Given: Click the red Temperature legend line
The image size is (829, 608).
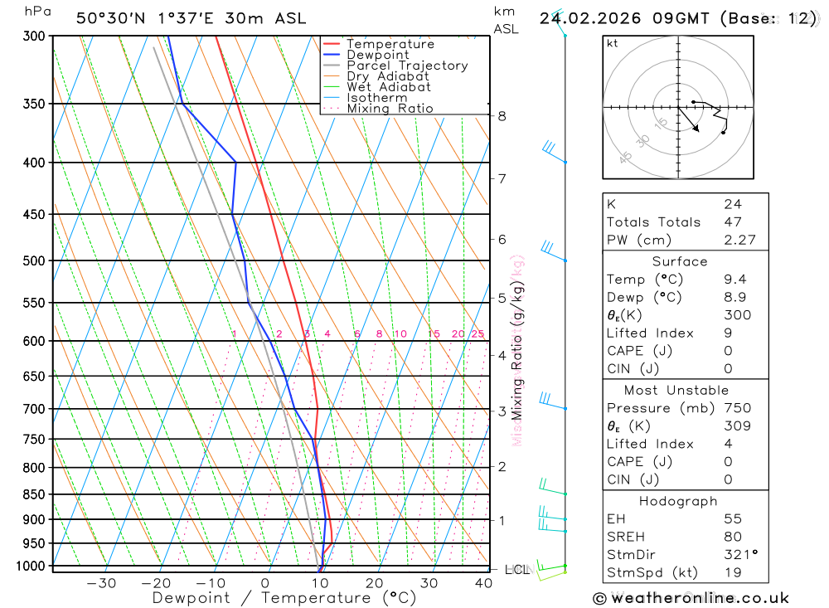Looking at the screenshot, I should pos(332,44).
